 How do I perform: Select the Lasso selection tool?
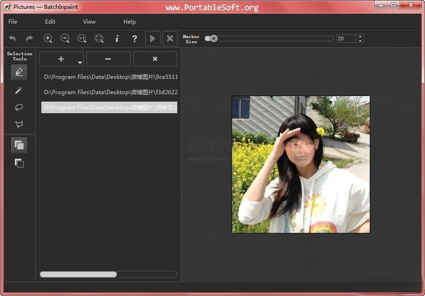(x=19, y=107)
